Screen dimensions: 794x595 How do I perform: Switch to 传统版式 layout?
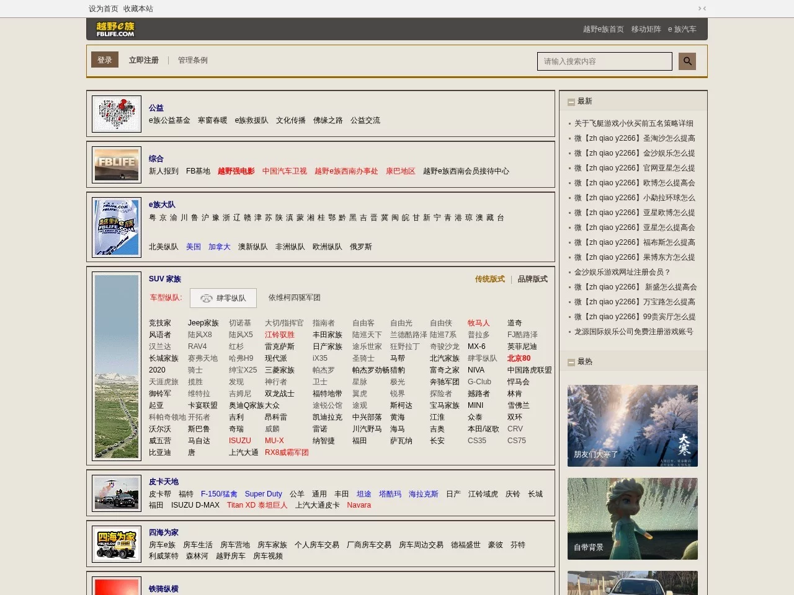click(489, 279)
